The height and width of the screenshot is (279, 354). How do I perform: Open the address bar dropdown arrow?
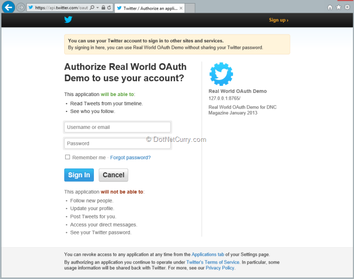pos(97,8)
